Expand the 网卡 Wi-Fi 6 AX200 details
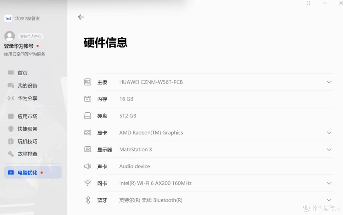The height and width of the screenshot is (215, 343). click(329, 183)
